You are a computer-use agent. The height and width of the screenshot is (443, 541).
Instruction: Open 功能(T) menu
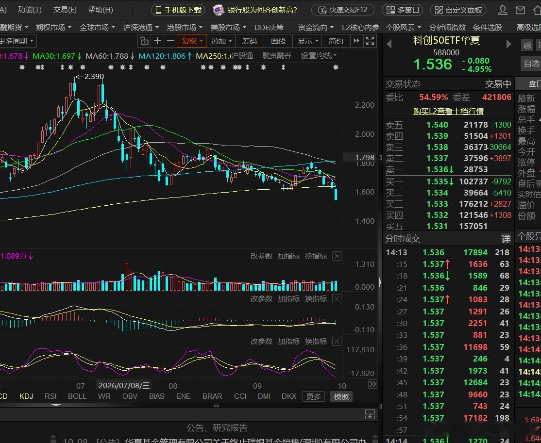tap(30, 10)
